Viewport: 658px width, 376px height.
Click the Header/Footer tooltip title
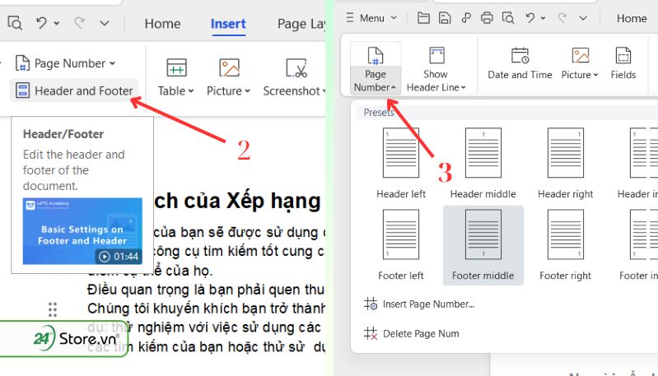coord(63,134)
